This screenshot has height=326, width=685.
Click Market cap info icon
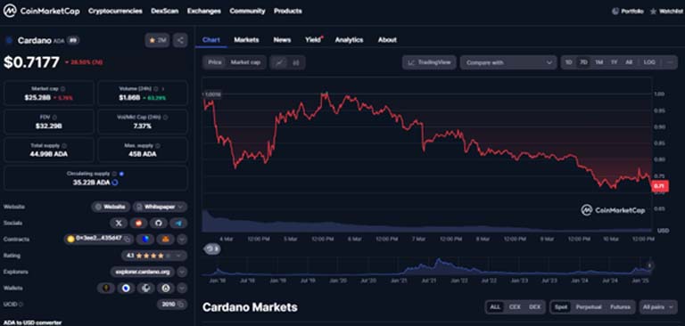pos(63,88)
